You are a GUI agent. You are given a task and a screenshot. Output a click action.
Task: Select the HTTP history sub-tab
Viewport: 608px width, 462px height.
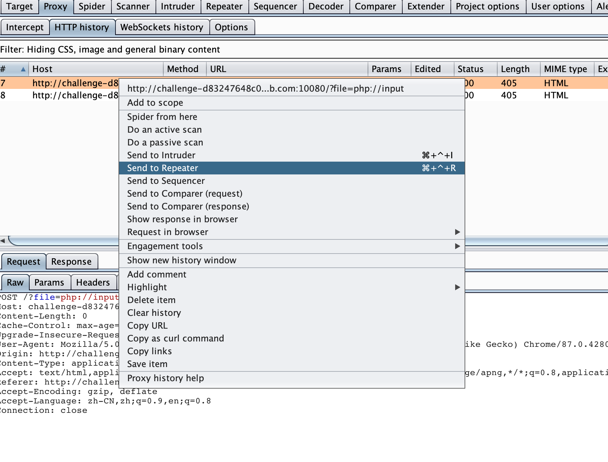[82, 27]
